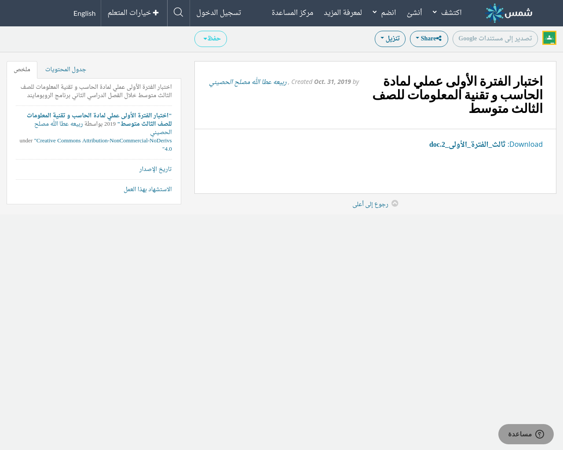The width and height of the screenshot is (563, 450).
Task: Download the ثالث_الفترة_الأولى doc file
Action: [x=467, y=145]
